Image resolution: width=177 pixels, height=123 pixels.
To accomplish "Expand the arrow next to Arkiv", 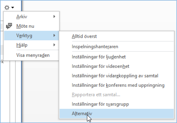I will [54, 17].
